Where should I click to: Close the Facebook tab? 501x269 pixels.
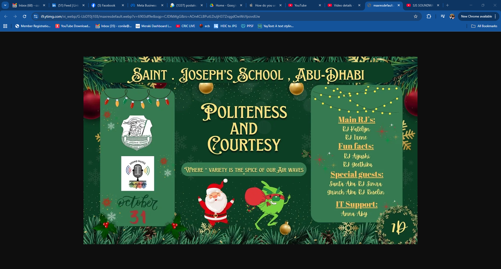point(123,5)
